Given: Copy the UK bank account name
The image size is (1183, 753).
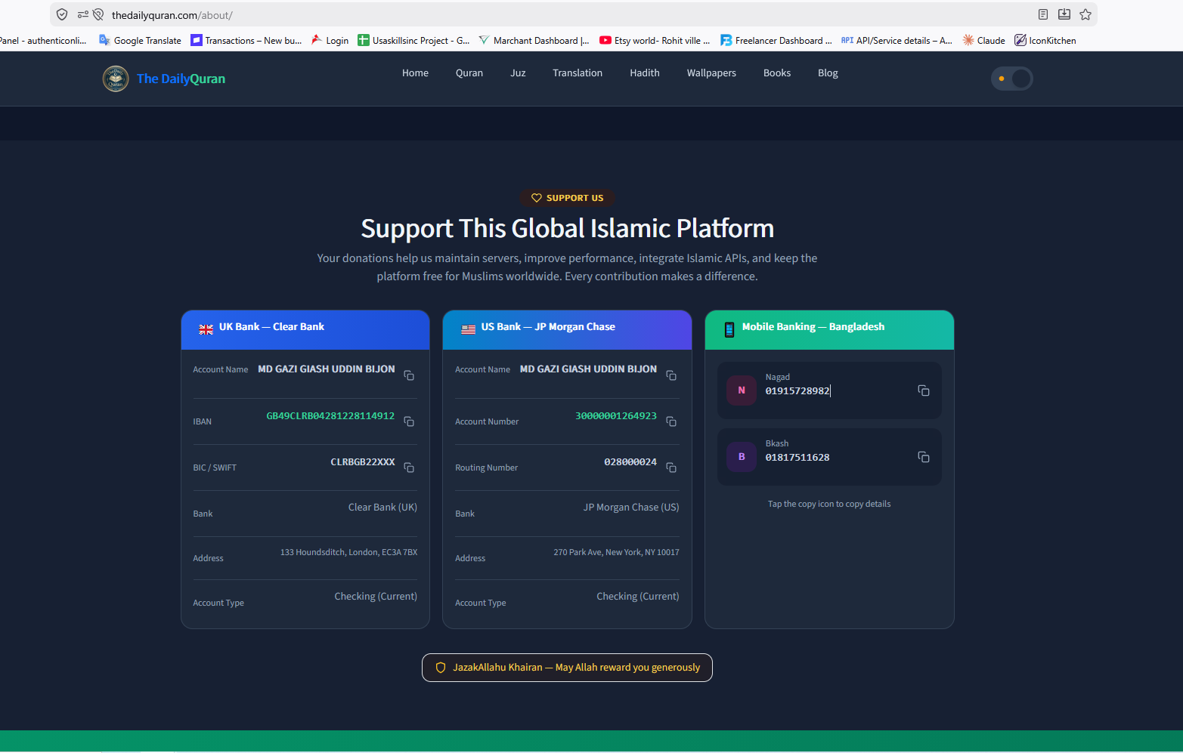Looking at the screenshot, I should tap(409, 375).
